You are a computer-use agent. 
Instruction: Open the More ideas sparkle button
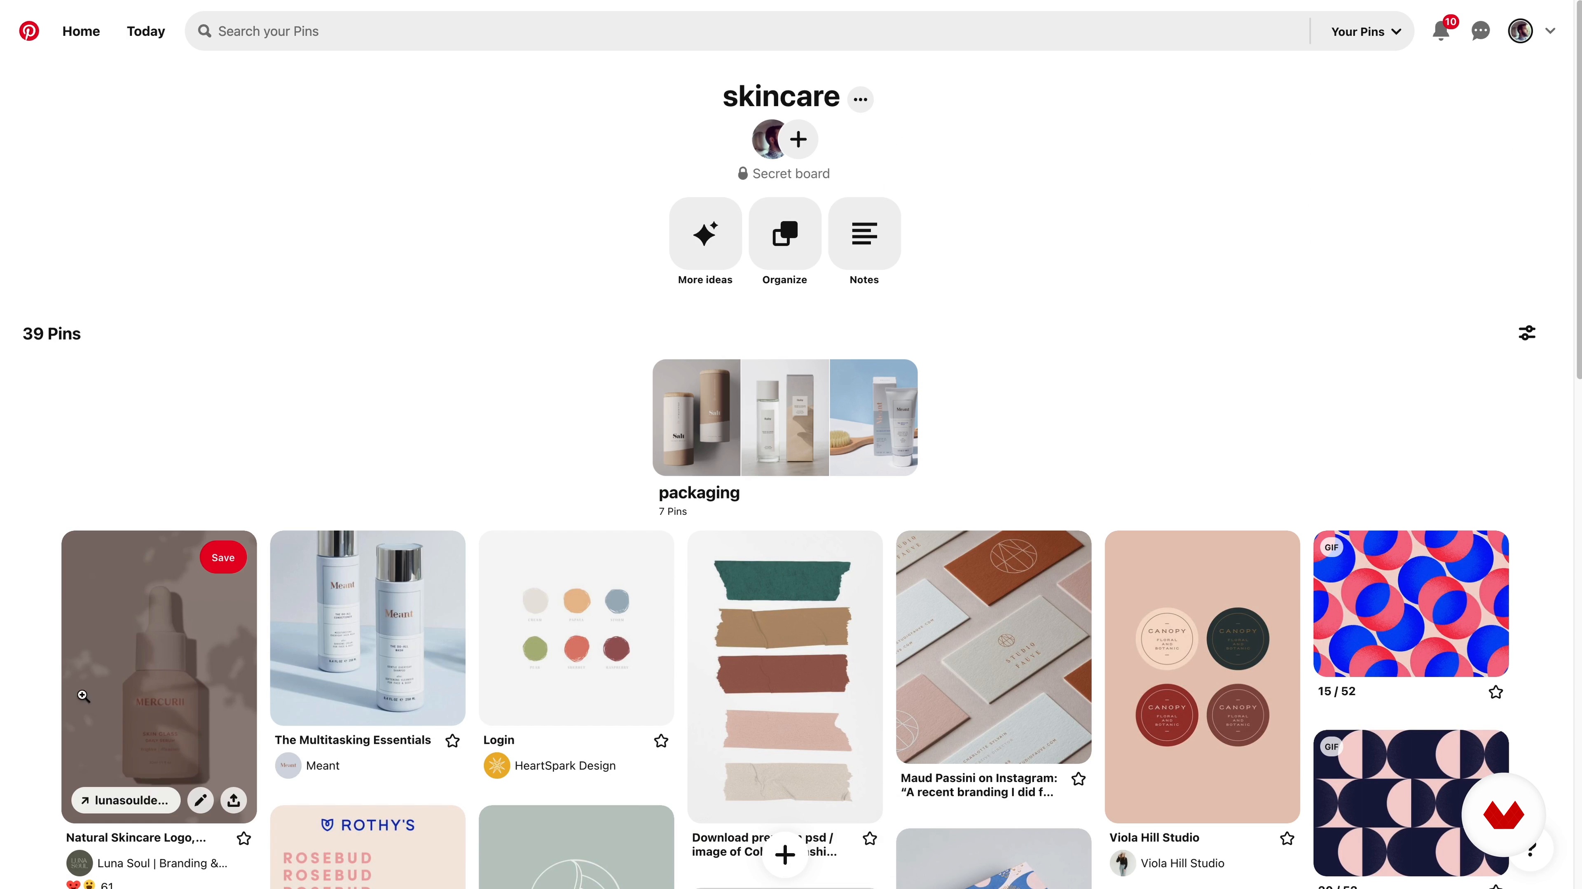click(x=705, y=233)
